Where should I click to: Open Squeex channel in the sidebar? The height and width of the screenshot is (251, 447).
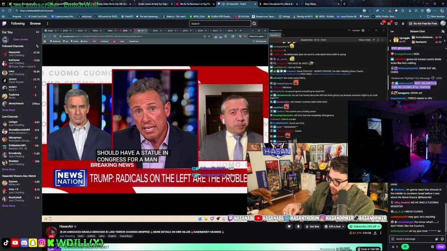(x=21, y=183)
